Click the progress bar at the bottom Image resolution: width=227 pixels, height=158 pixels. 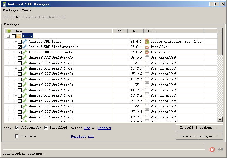coord(104,147)
